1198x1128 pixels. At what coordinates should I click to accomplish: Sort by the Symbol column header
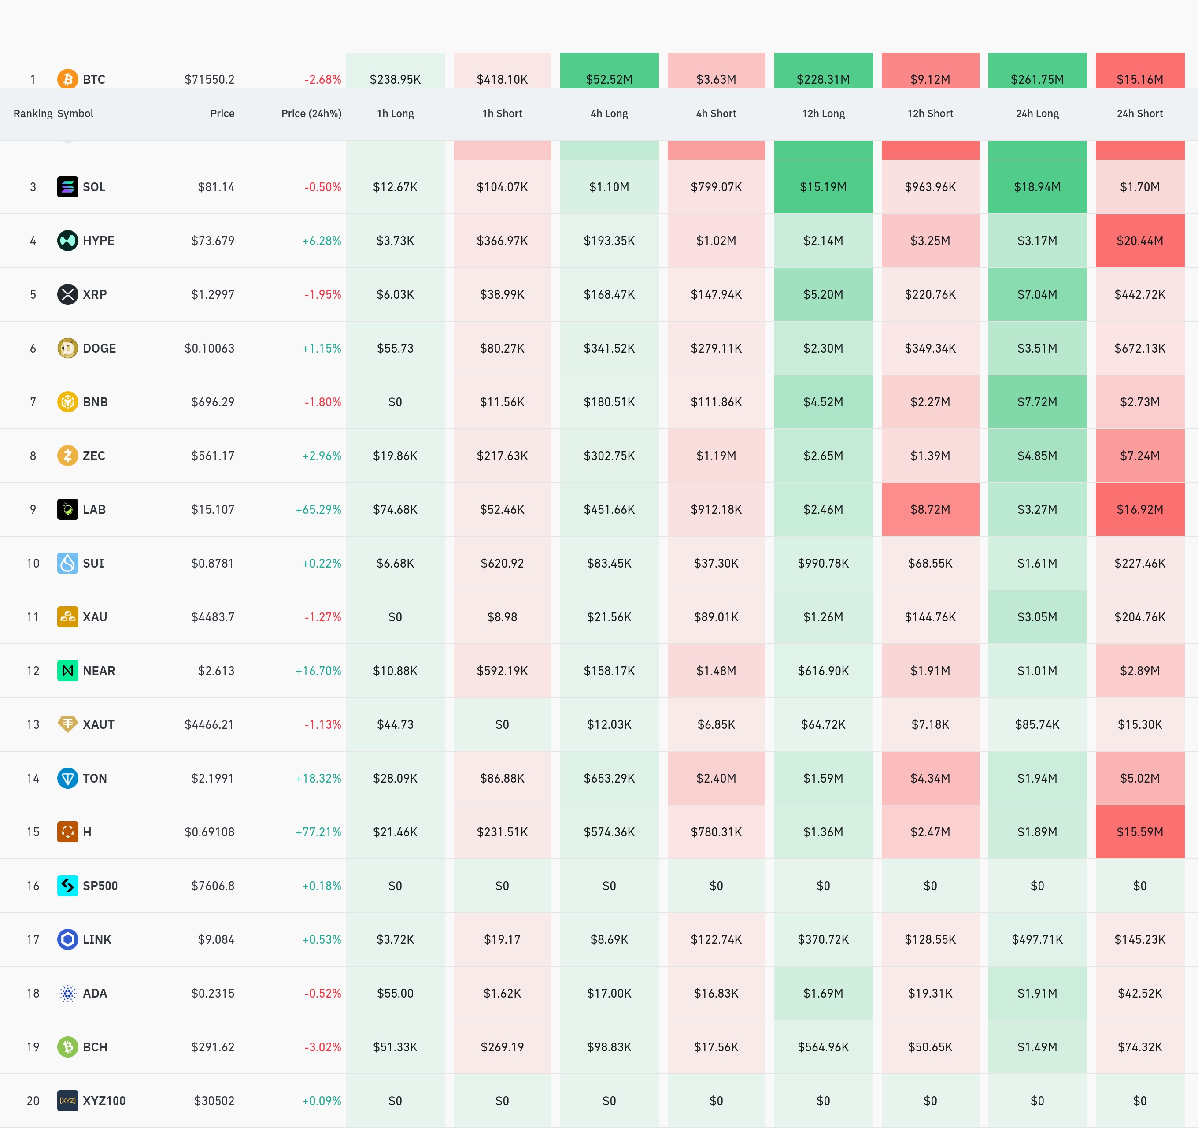(x=75, y=113)
